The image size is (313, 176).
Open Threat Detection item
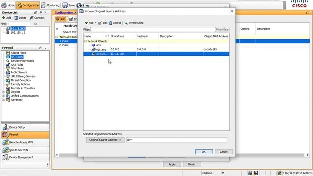[x=21, y=80]
